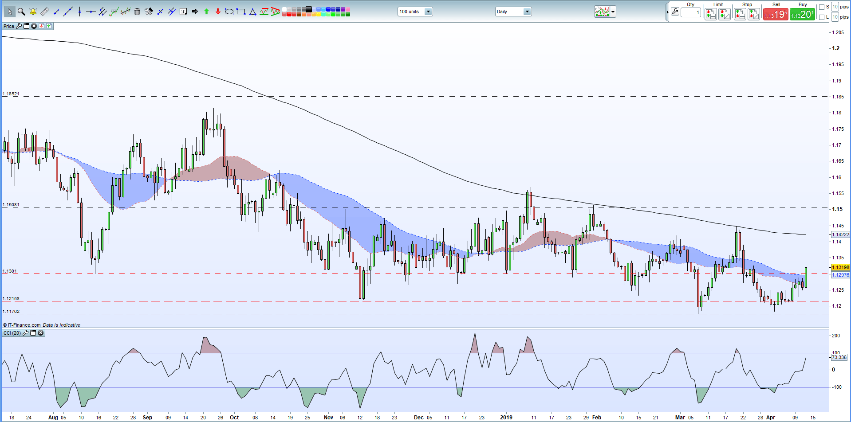This screenshot has width=851, height=422.
Task: Hit the red Sell 1.1319 button
Action: tap(776, 14)
